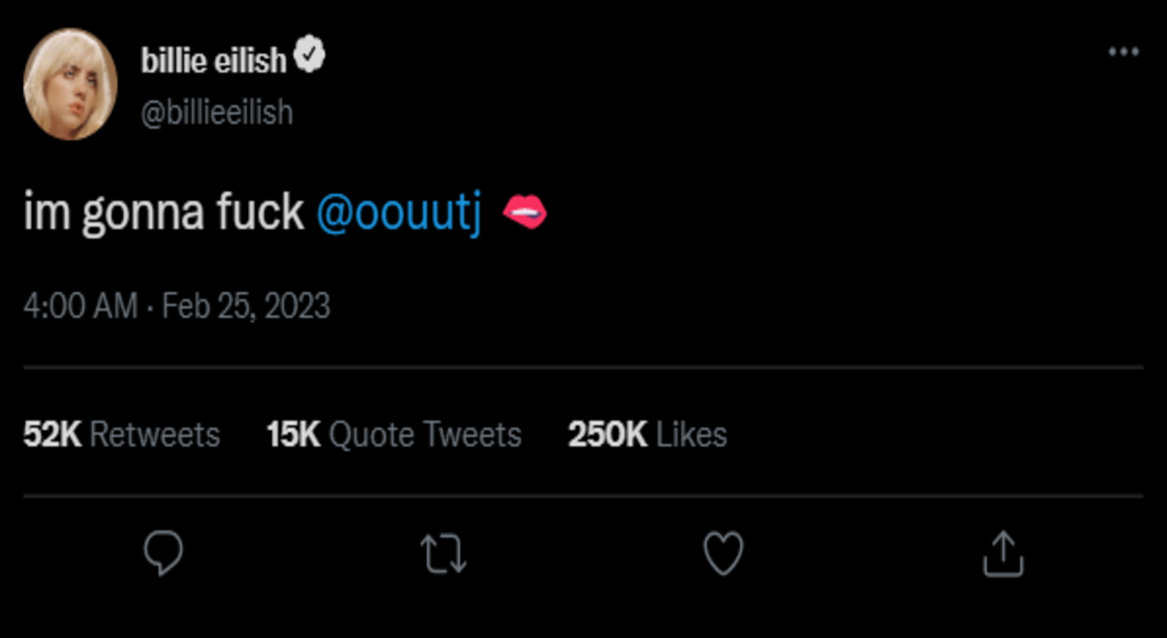Open the Quote Tweets list
The image size is (1167, 638).
[425, 435]
